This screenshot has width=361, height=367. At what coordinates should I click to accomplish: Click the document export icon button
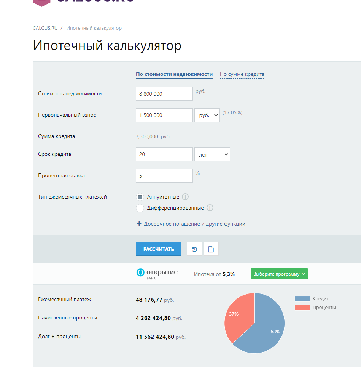click(x=211, y=249)
